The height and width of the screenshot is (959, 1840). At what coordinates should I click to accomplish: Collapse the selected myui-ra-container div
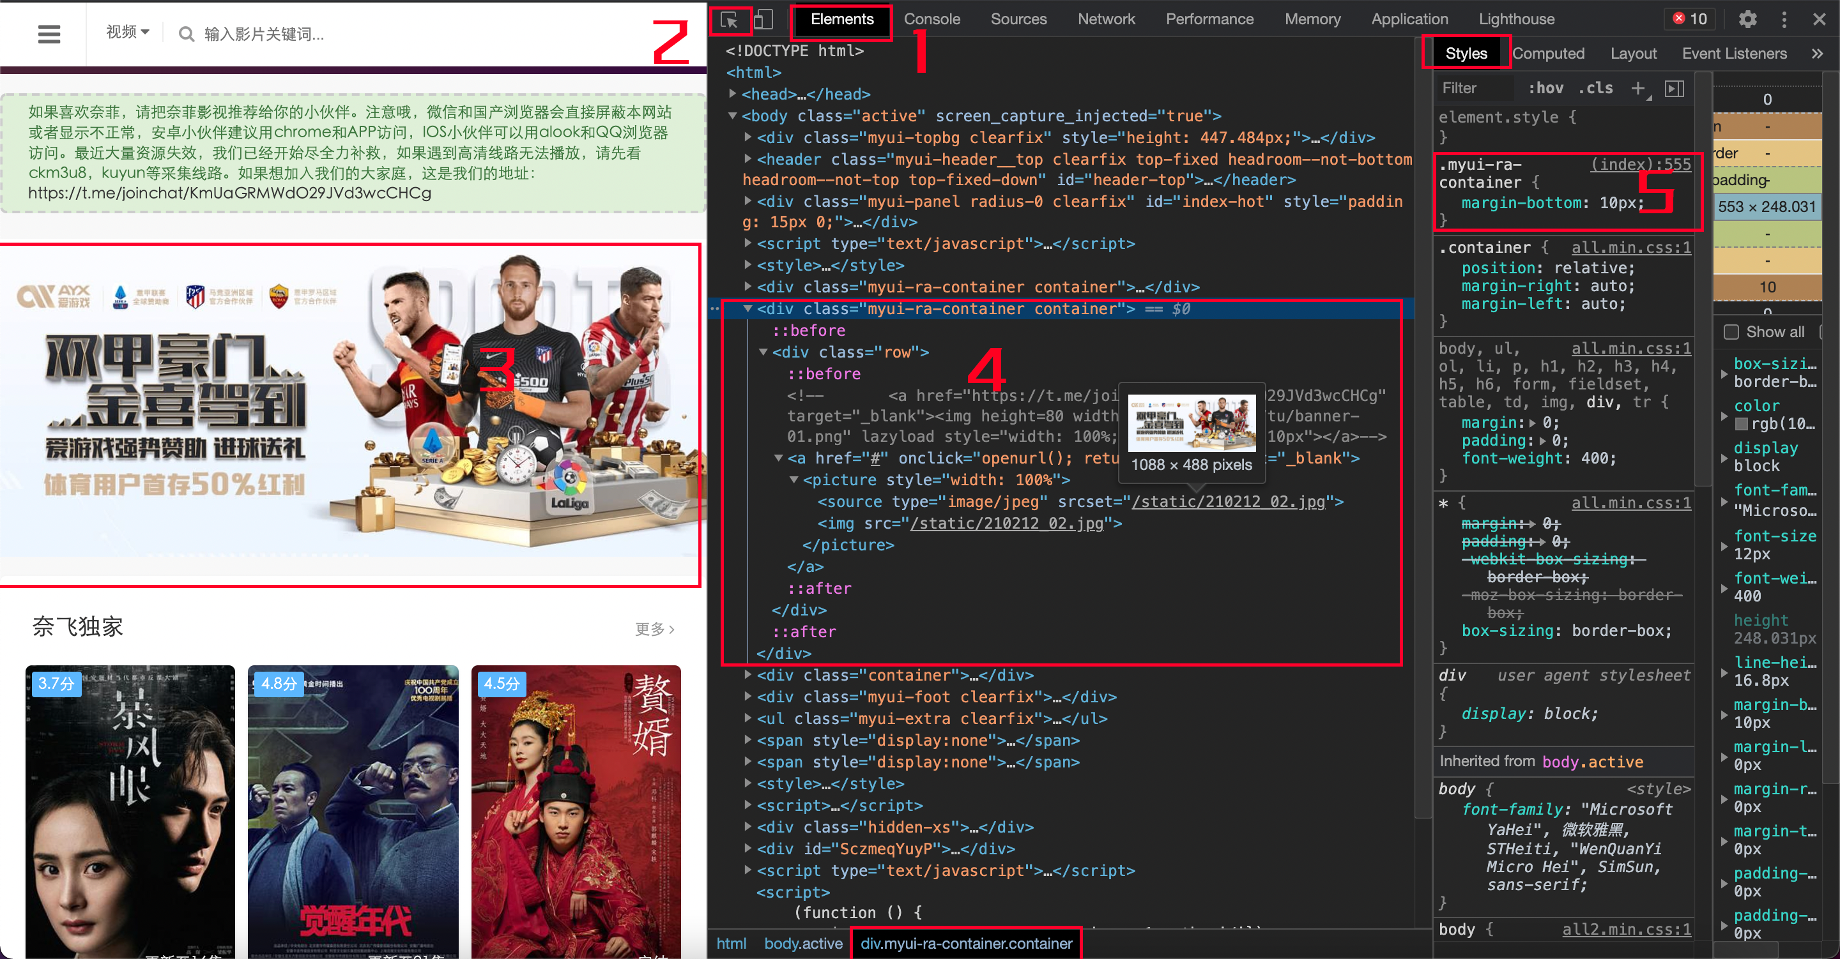pyautogui.click(x=747, y=308)
